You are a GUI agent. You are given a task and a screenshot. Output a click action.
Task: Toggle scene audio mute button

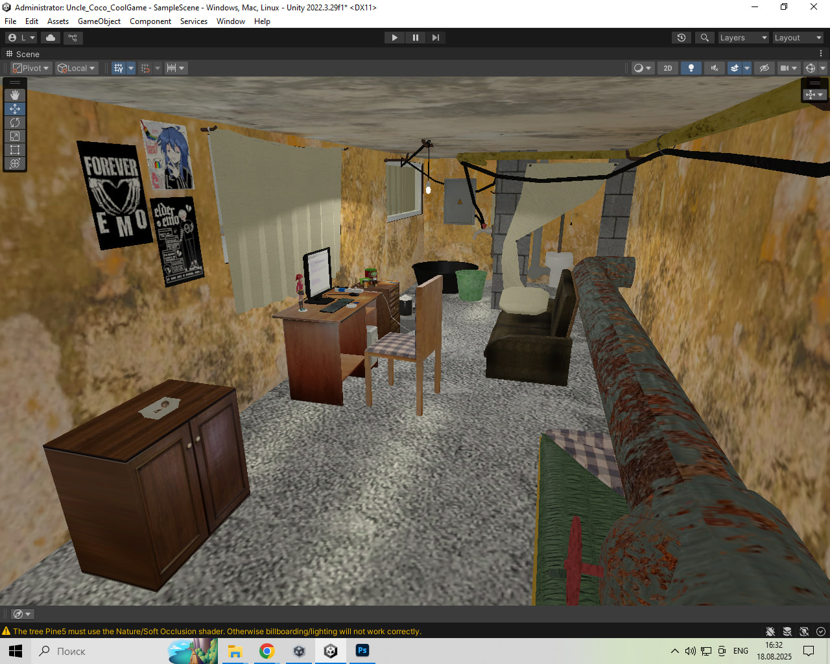pos(715,68)
